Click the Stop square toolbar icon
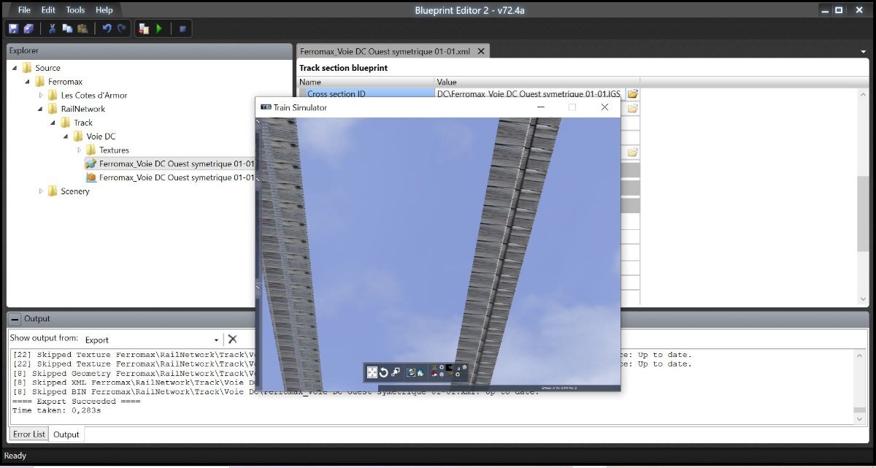Viewport: 876px width, 468px height. (182, 28)
